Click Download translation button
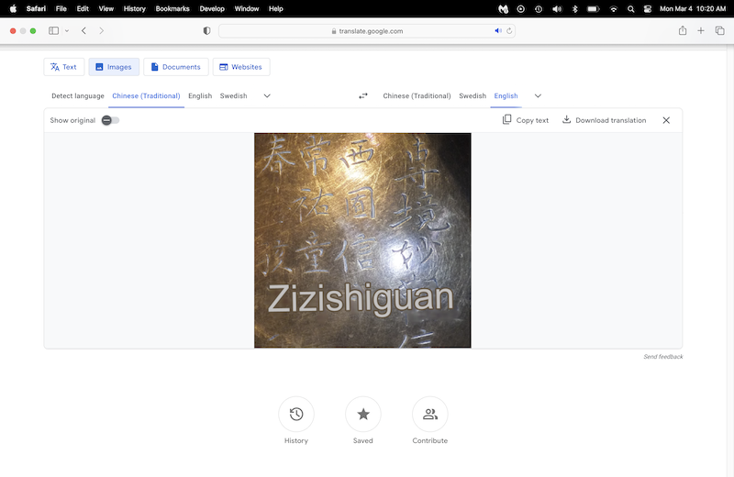 [604, 120]
